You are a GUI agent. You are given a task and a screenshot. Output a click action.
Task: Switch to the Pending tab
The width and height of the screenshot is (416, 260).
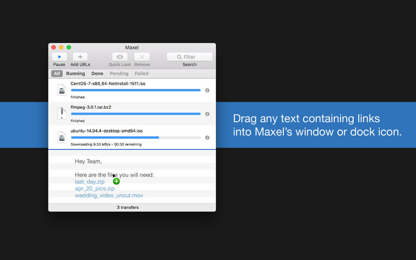click(x=119, y=73)
